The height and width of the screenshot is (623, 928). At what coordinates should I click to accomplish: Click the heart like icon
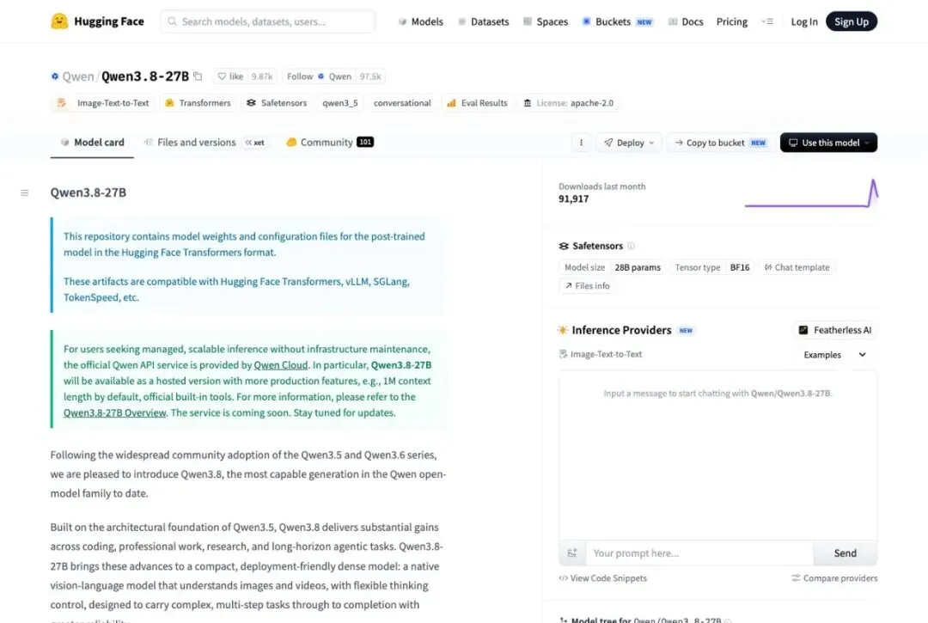(222, 76)
